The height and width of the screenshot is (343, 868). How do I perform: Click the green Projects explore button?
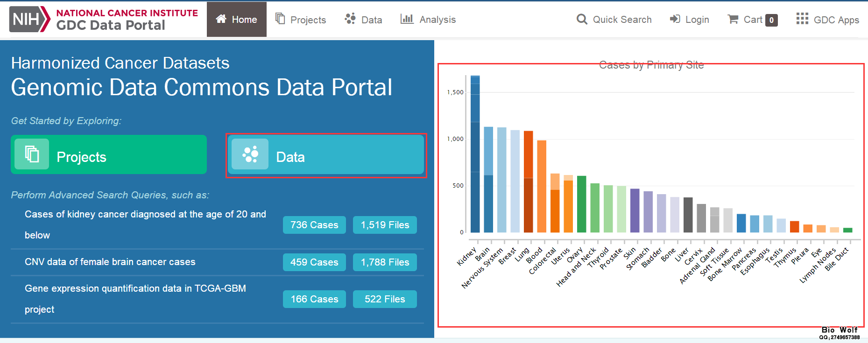pos(109,154)
